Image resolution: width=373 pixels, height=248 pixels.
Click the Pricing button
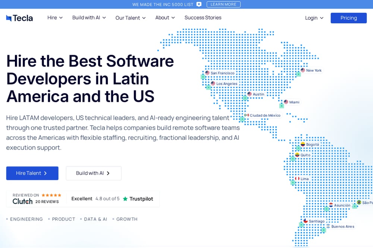click(348, 18)
